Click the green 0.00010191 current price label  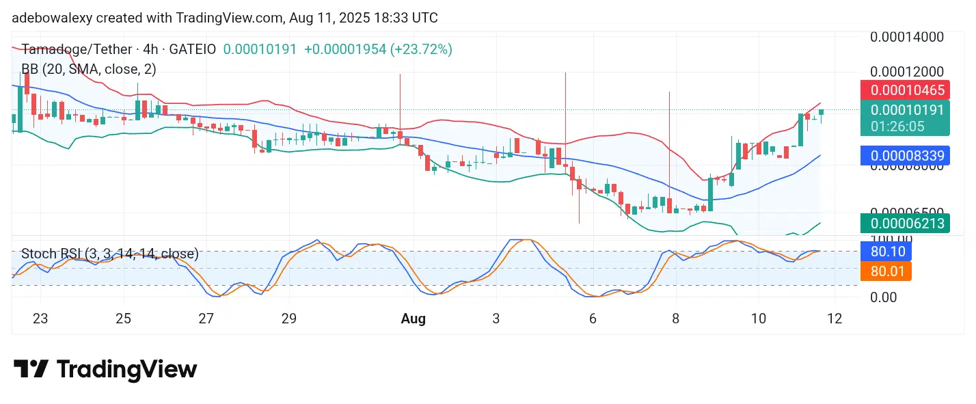(x=905, y=110)
